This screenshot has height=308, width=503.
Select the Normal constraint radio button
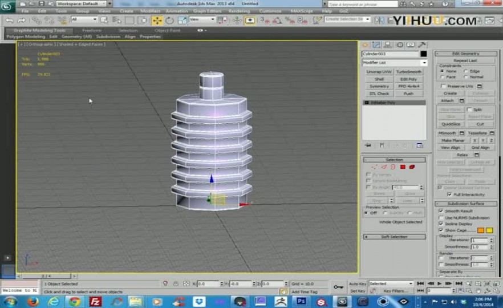click(x=466, y=77)
